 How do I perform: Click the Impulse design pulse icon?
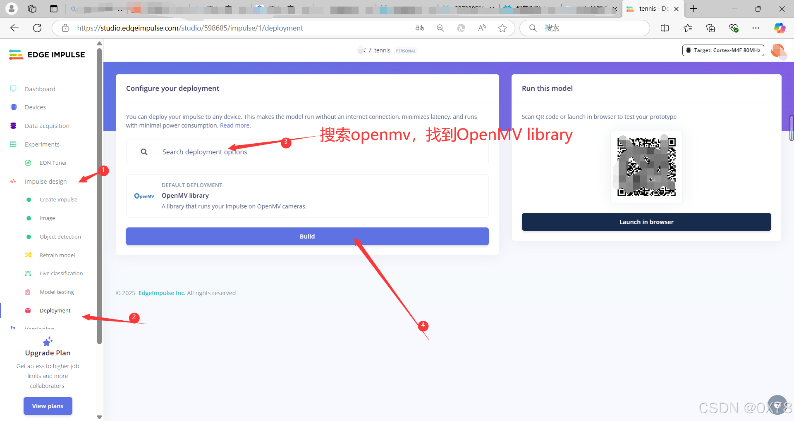13,181
